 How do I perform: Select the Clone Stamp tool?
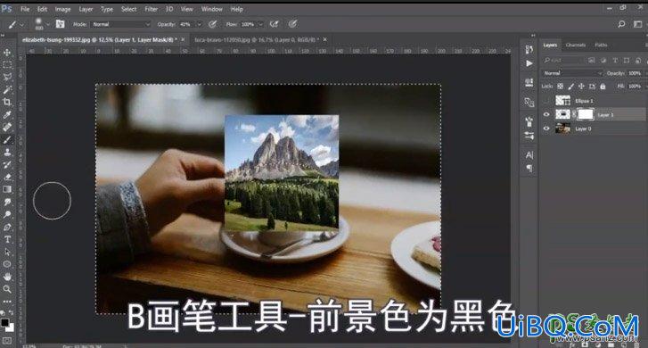coord(7,153)
